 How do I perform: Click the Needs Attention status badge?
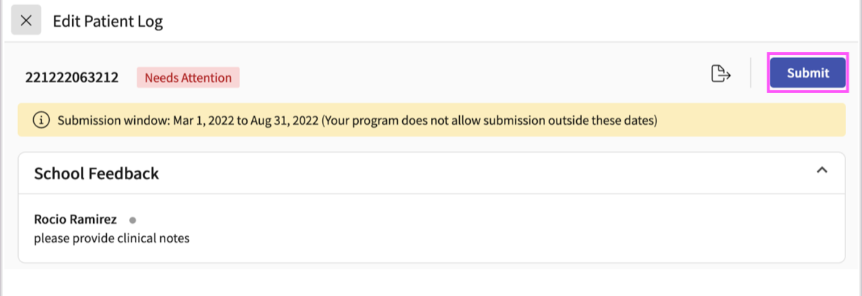point(188,77)
